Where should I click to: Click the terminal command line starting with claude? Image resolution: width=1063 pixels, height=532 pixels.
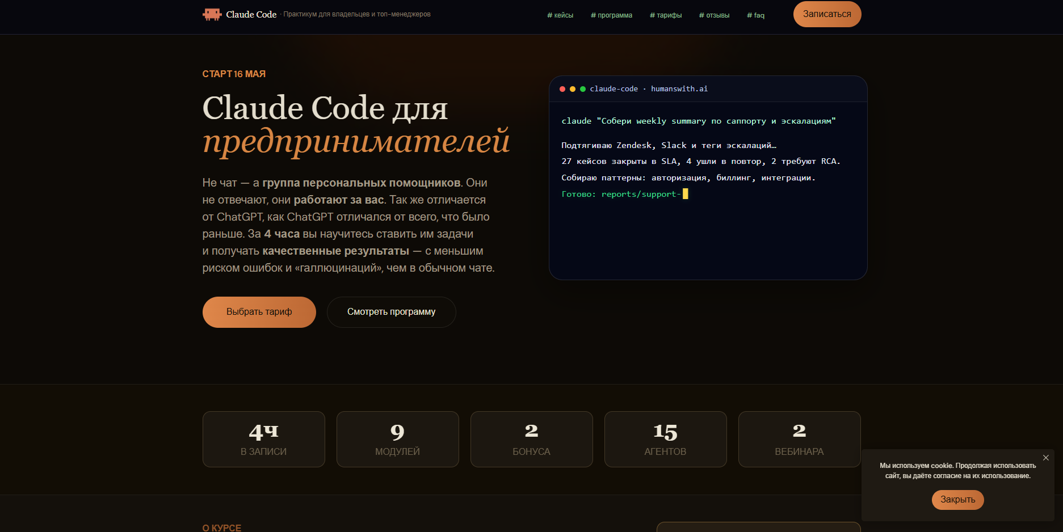(699, 121)
